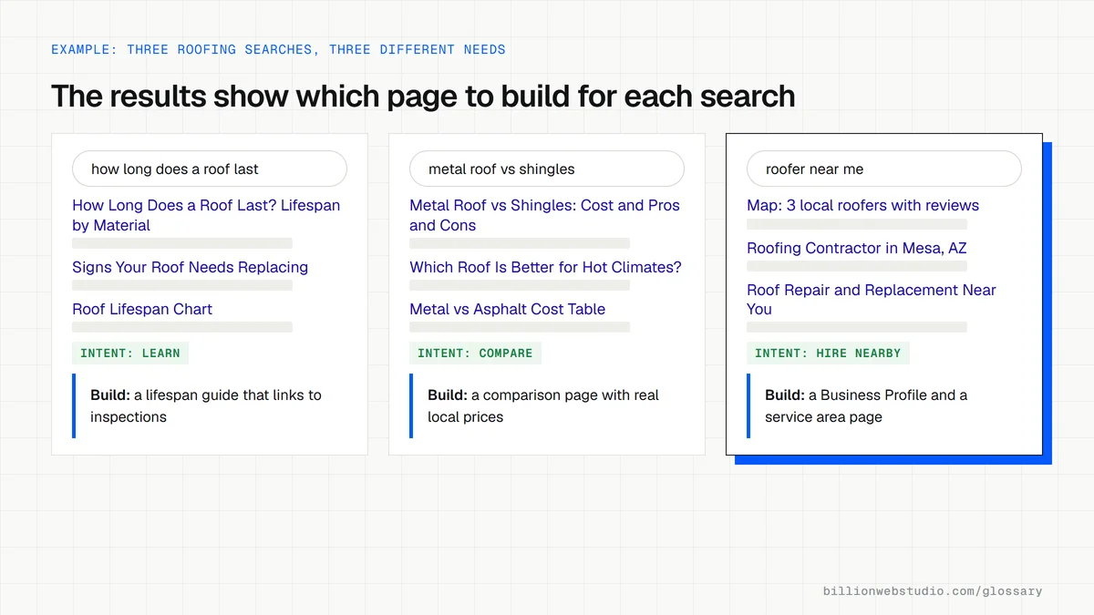Click the 'Build: a comparison page' note
Viewport: 1094px width, 615px height.
pos(547,405)
